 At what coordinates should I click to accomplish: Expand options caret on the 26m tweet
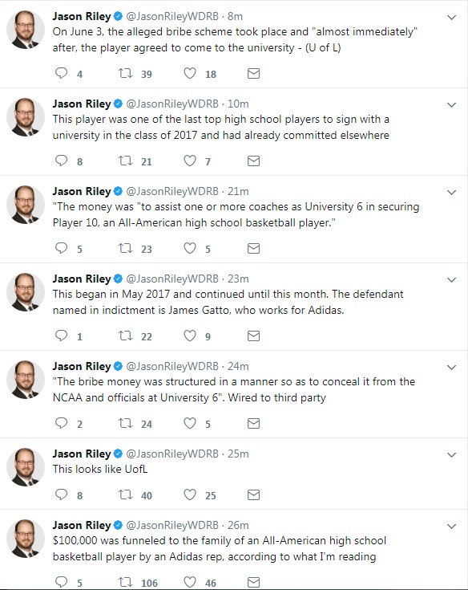click(451, 526)
